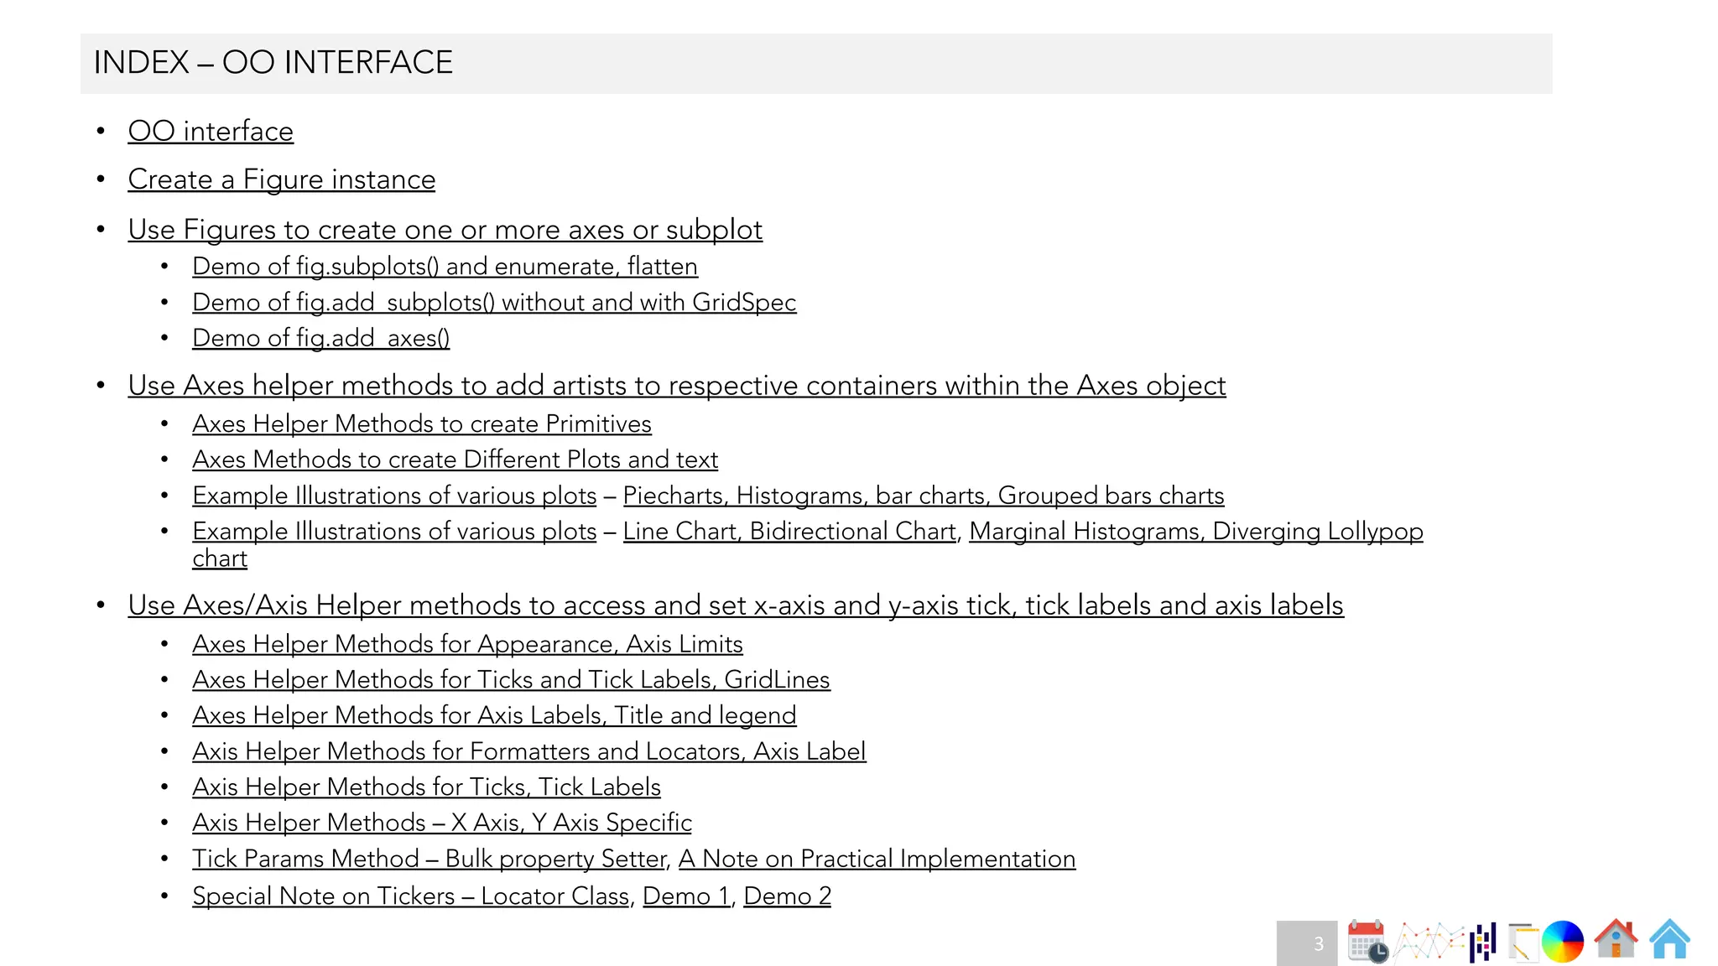The height and width of the screenshot is (966, 1718).
Task: Click the rainbow color wheel icon
Action: [x=1562, y=942]
